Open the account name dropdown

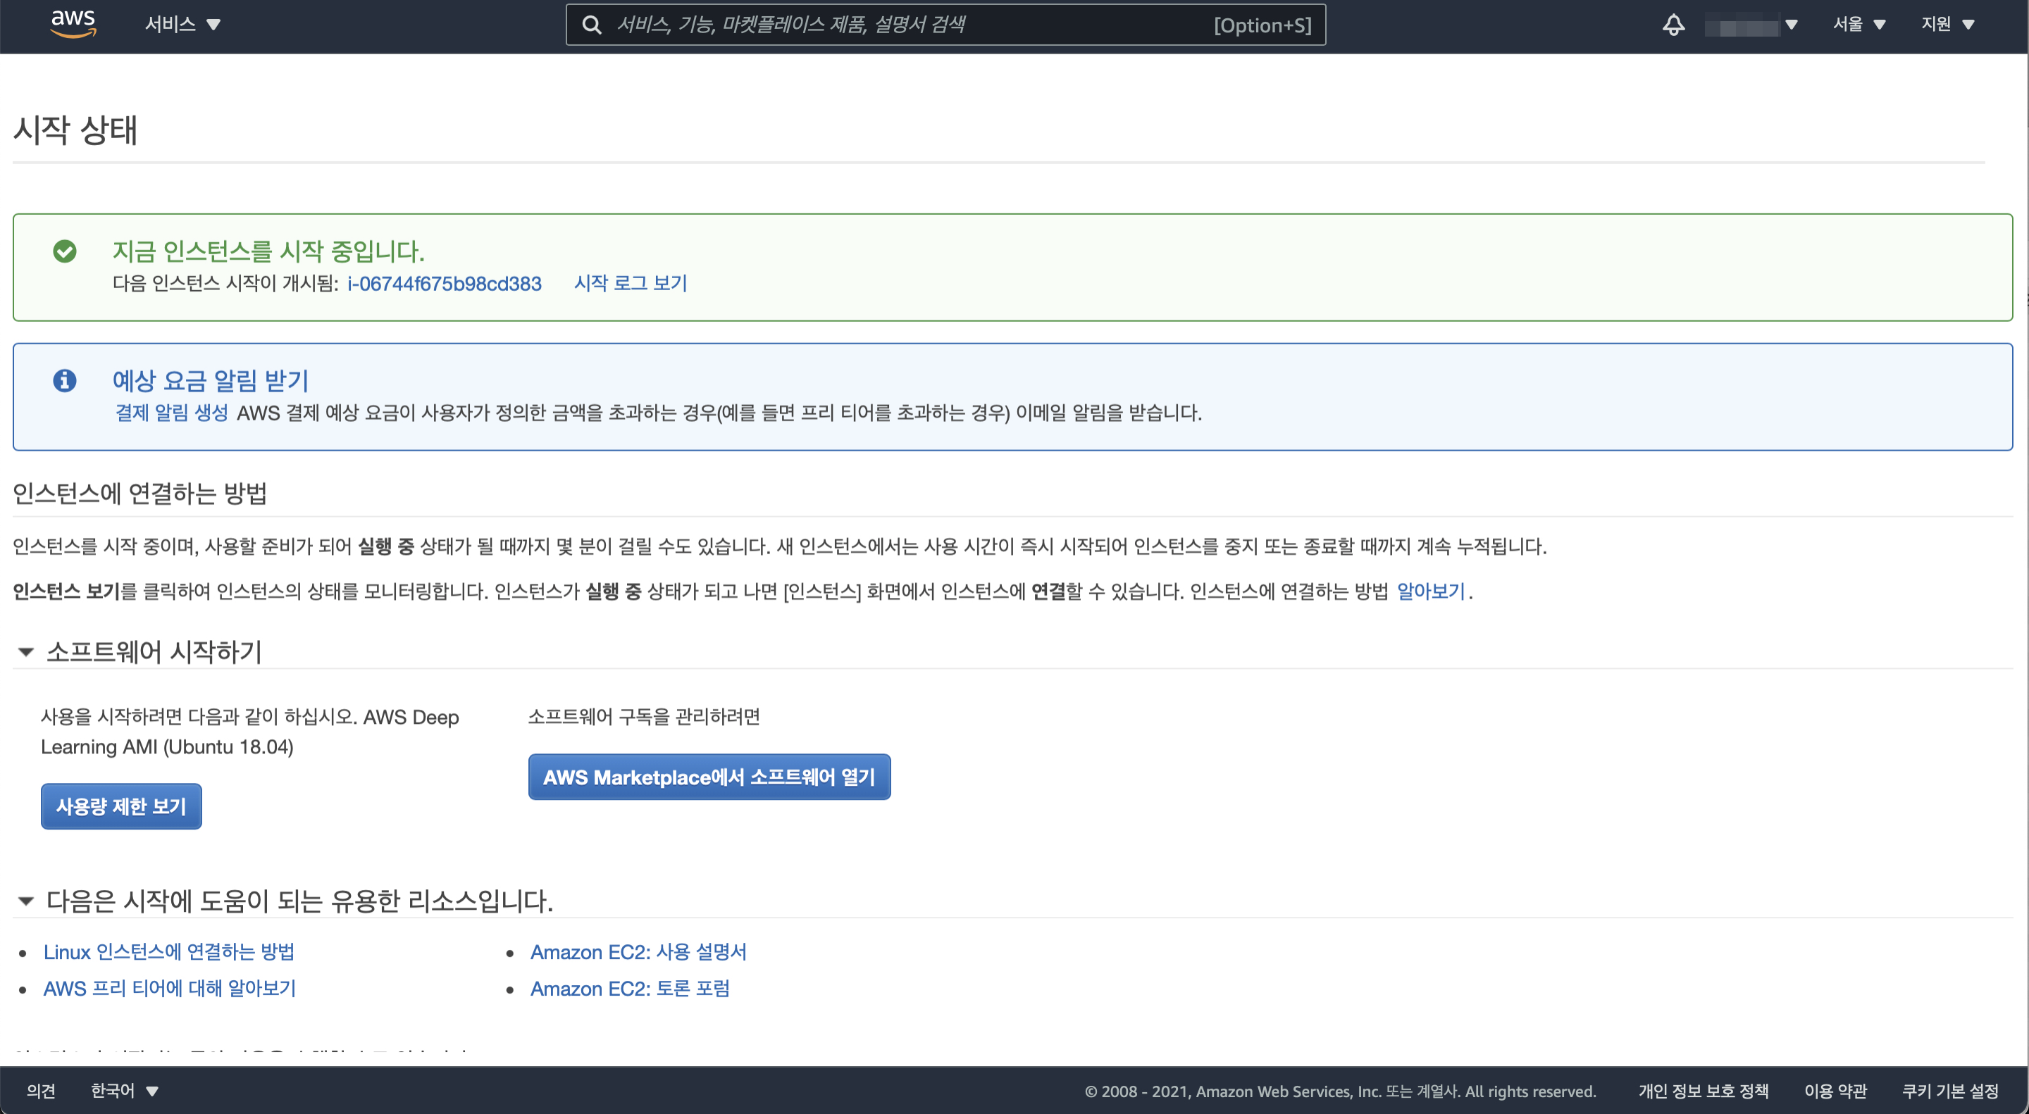[1750, 26]
